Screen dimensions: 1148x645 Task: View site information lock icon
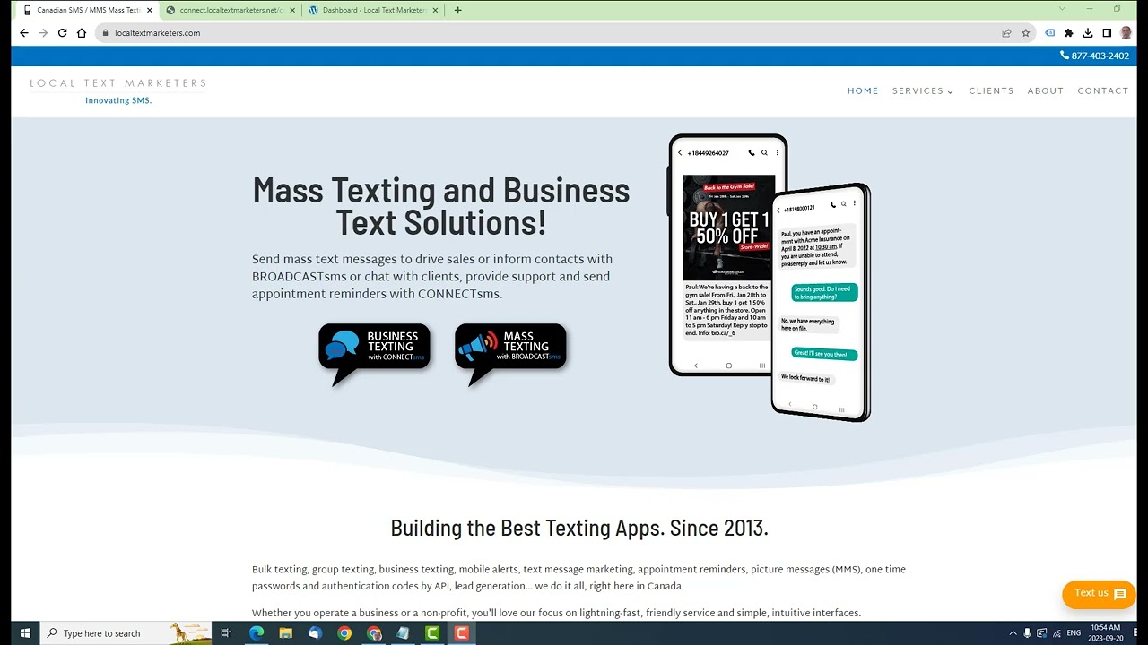[x=106, y=33]
